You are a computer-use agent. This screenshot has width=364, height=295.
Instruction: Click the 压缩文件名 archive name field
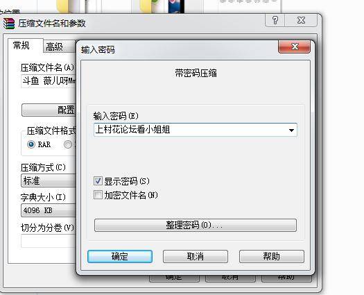[x=49, y=81]
